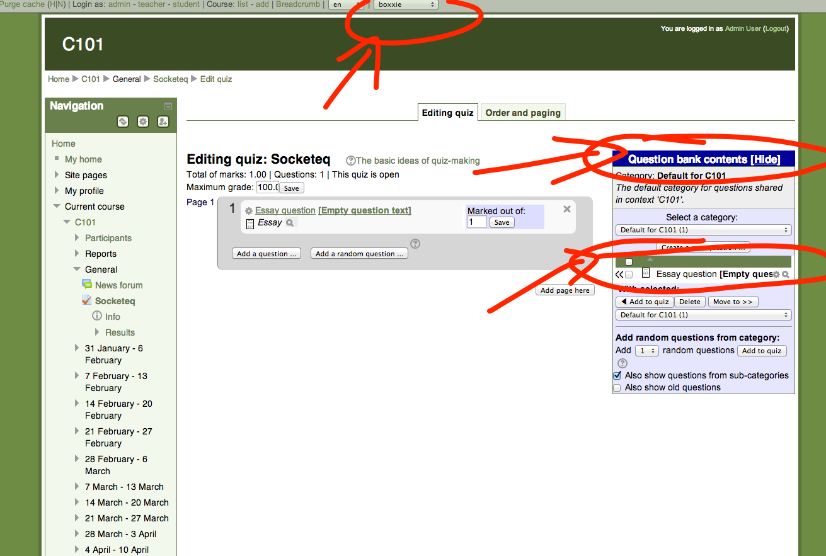826x556 pixels.
Task: Delete selected bank questions
Action: point(690,302)
